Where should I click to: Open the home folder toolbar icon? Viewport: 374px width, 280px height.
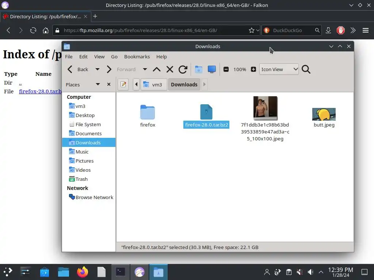[x=198, y=69]
